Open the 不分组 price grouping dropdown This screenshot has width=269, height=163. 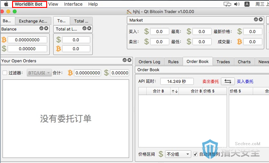(178, 154)
